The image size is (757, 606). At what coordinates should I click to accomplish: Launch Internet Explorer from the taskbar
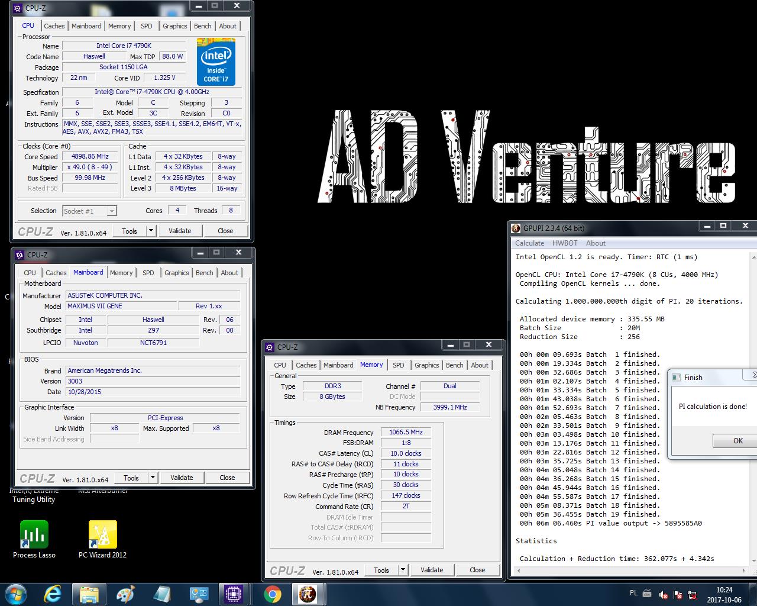(x=53, y=594)
